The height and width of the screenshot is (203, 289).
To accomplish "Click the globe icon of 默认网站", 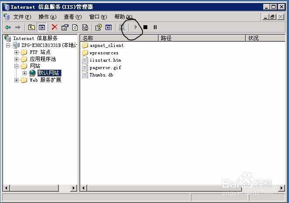I will 32,73.
